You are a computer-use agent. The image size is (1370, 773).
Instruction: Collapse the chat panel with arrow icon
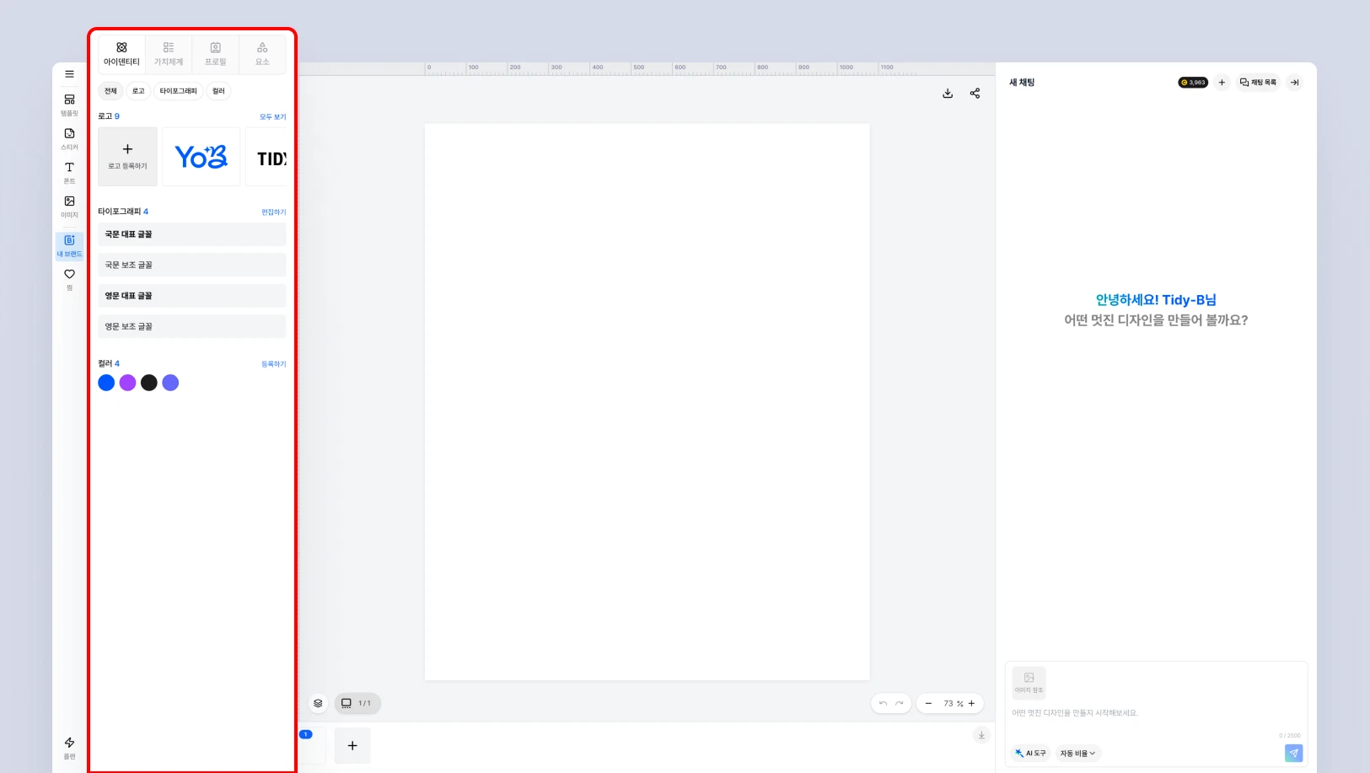click(x=1295, y=83)
